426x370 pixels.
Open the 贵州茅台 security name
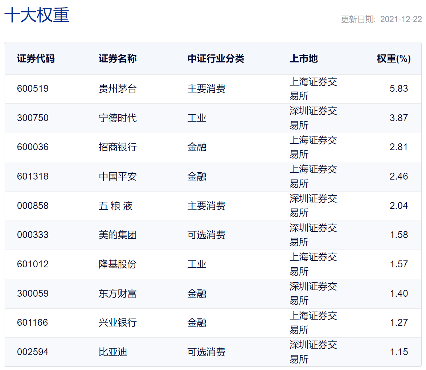[x=118, y=89]
